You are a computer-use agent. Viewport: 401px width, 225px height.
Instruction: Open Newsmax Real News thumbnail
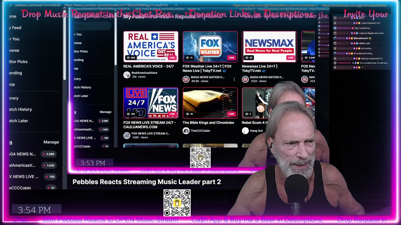point(269,47)
